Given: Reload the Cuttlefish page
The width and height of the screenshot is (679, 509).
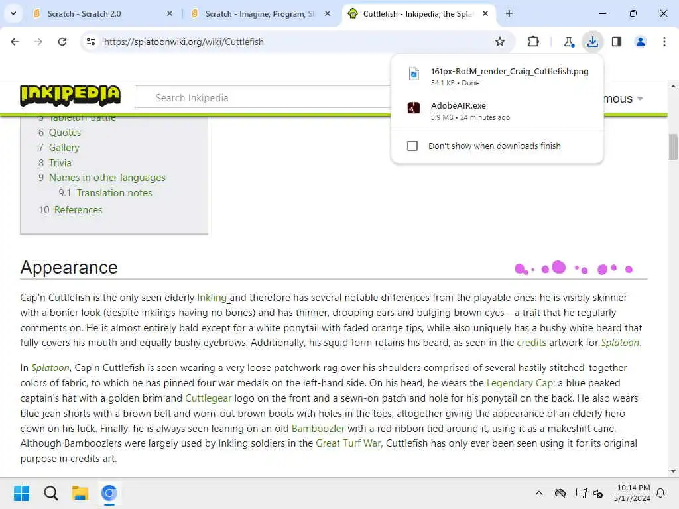Looking at the screenshot, I should [62, 42].
